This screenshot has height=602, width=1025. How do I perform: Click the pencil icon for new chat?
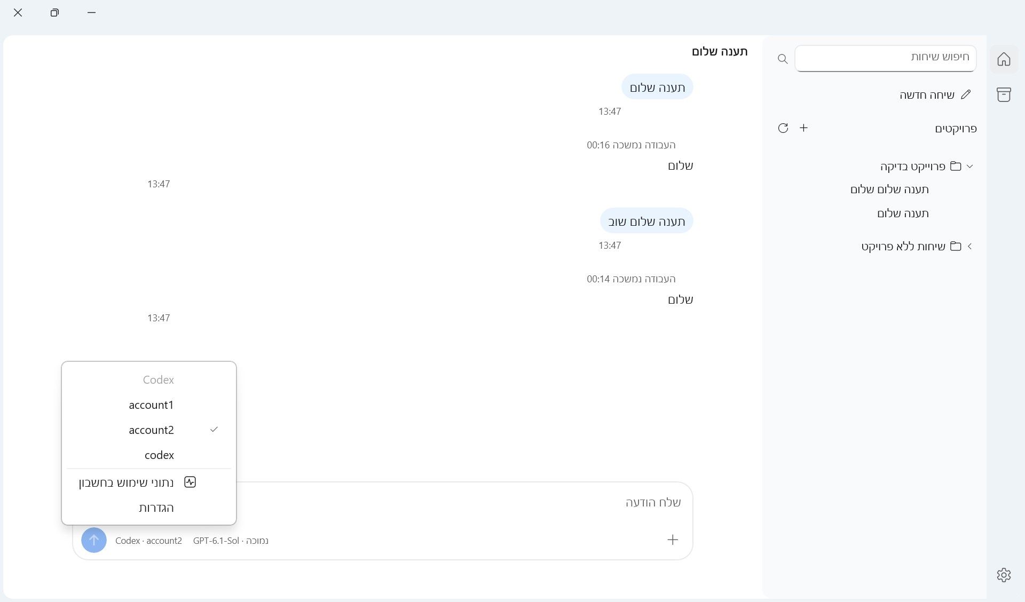[966, 94]
